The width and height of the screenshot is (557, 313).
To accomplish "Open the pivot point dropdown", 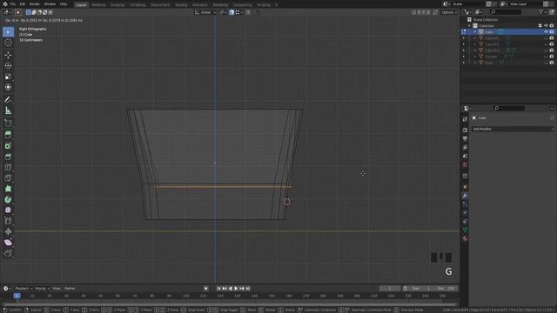I will [223, 12].
